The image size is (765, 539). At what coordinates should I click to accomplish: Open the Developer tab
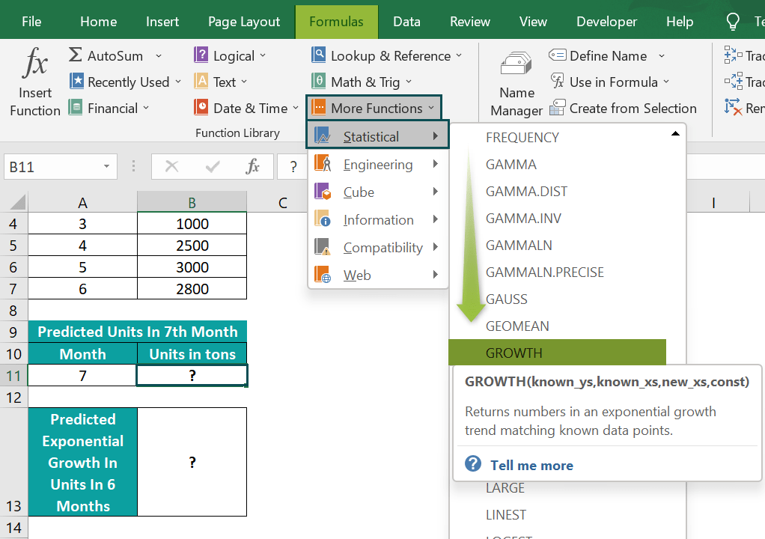[x=606, y=21]
